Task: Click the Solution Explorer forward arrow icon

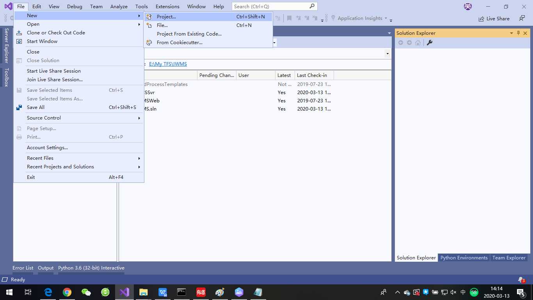Action: tap(409, 43)
